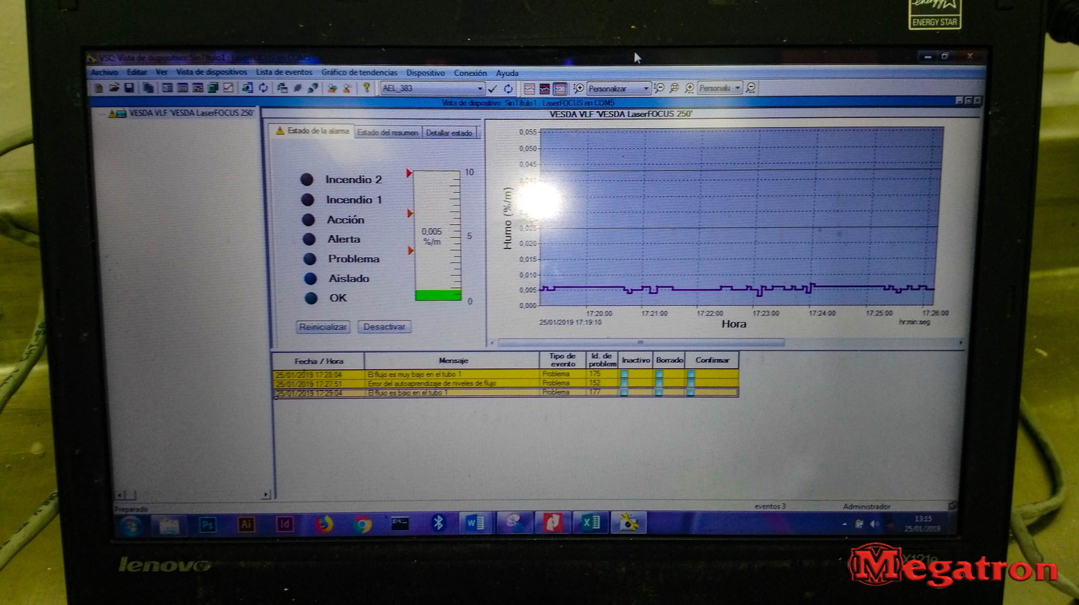This screenshot has height=605, width=1079.
Task: Select the dark red trend graph style icon
Action: click(544, 88)
